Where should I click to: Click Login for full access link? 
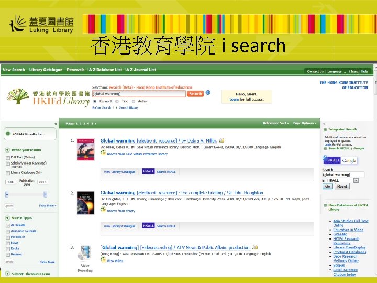point(234,99)
